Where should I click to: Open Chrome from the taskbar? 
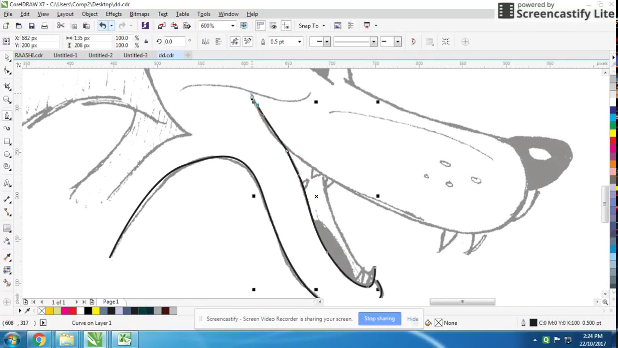(x=39, y=340)
